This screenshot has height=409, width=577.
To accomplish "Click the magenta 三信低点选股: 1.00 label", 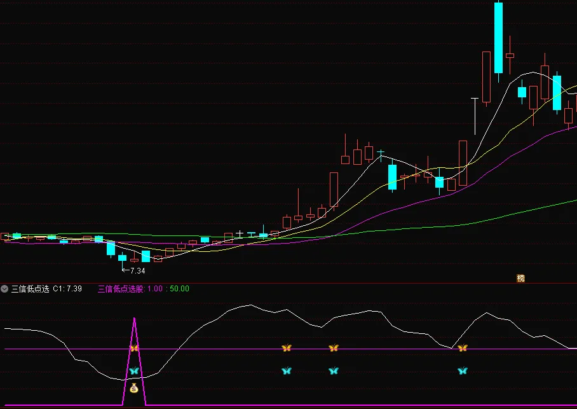I will [x=130, y=289].
